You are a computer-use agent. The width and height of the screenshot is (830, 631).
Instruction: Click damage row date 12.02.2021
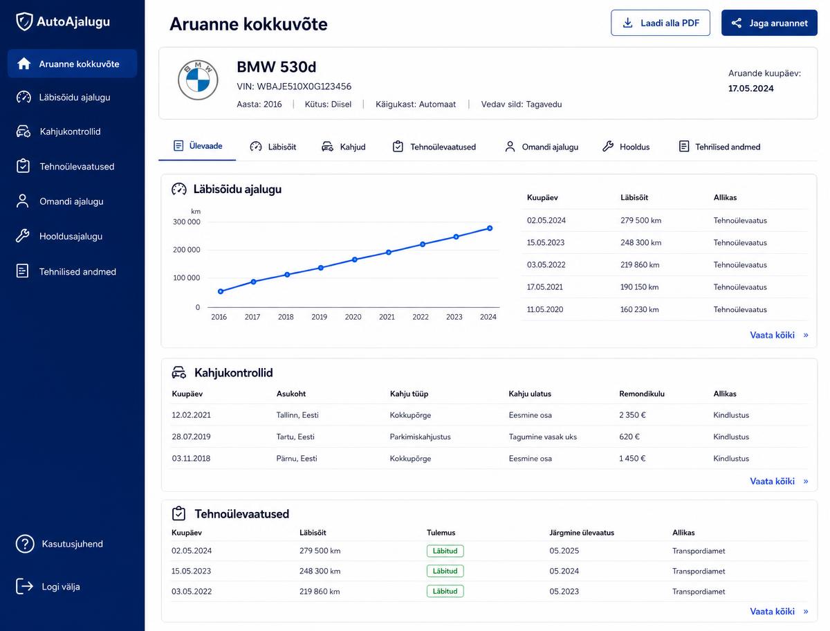[191, 415]
